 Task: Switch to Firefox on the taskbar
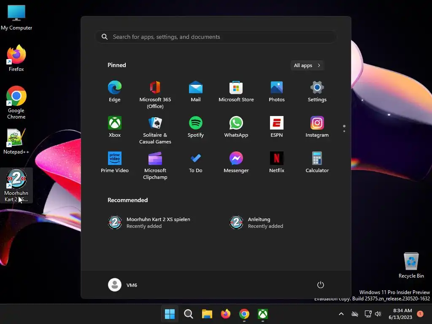(x=226, y=314)
